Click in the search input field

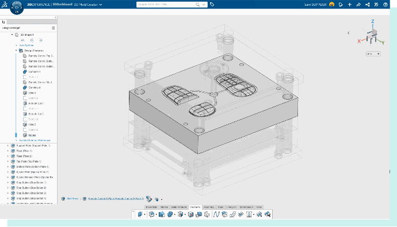pyautogui.click(x=167, y=4)
